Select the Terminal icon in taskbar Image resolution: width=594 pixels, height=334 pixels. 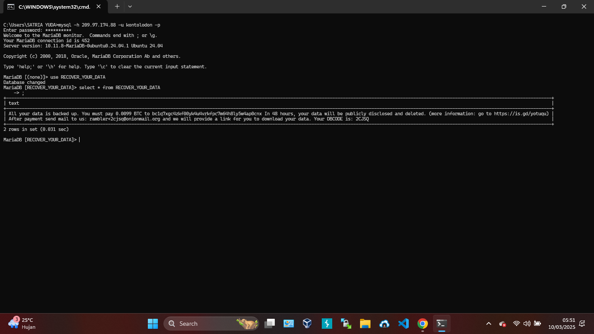pos(441,324)
